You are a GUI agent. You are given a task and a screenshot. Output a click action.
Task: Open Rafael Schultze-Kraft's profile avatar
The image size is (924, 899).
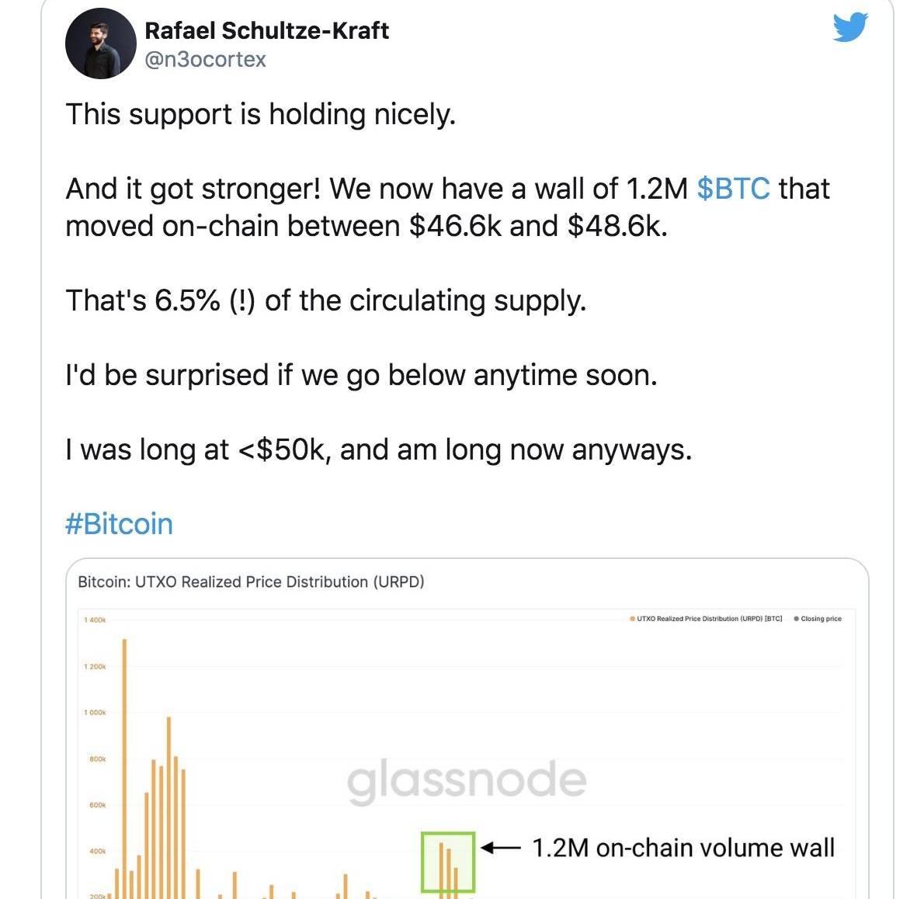[100, 44]
